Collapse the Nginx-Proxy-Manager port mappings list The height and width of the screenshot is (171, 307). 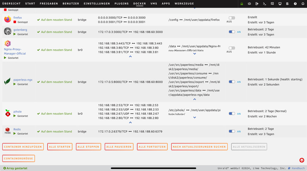(130, 56)
